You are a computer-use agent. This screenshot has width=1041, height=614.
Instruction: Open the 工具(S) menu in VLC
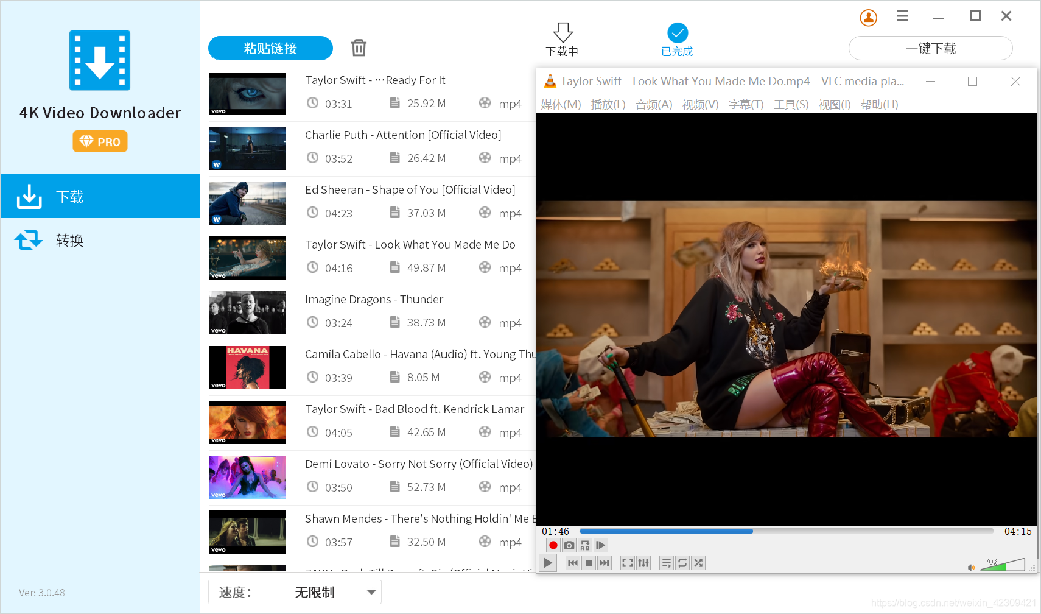click(791, 105)
